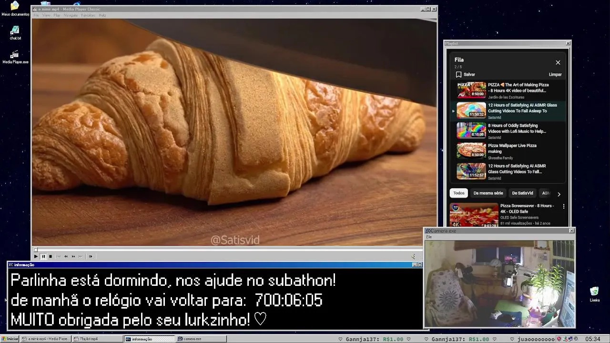This screenshot has height=343, width=610.
Task: Open the Media Player.exe desktop shortcut
Action: pos(15,57)
